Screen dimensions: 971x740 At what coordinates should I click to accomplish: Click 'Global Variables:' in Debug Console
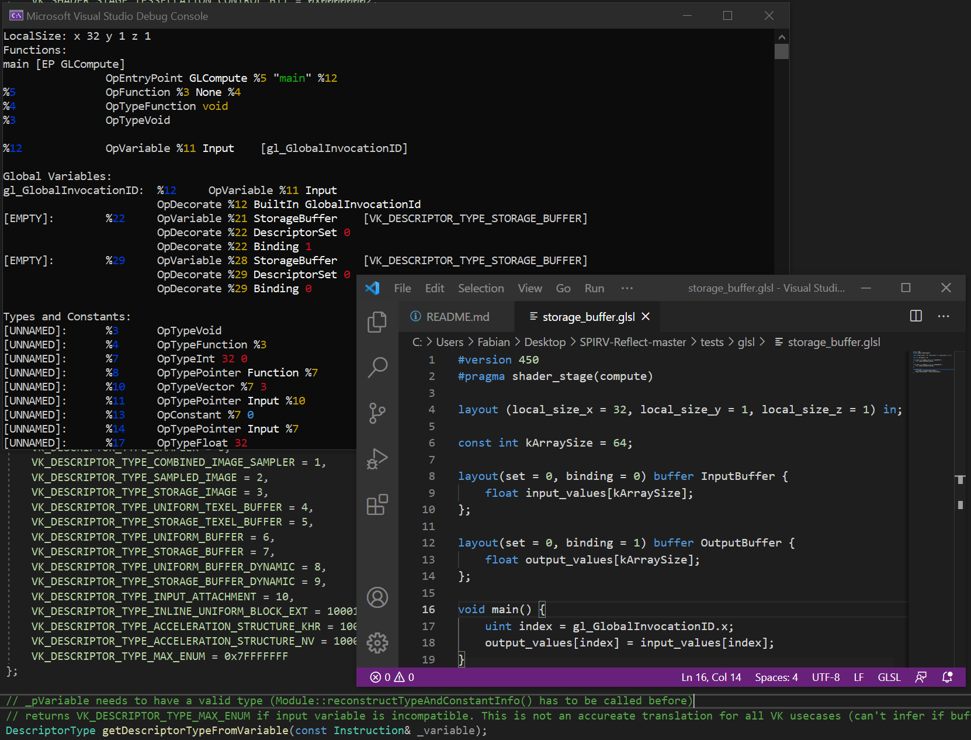(57, 177)
